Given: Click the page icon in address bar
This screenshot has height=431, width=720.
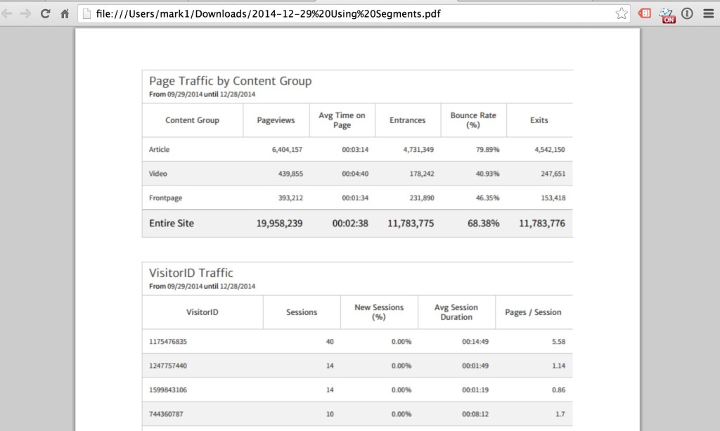Looking at the screenshot, I should pyautogui.click(x=86, y=13).
